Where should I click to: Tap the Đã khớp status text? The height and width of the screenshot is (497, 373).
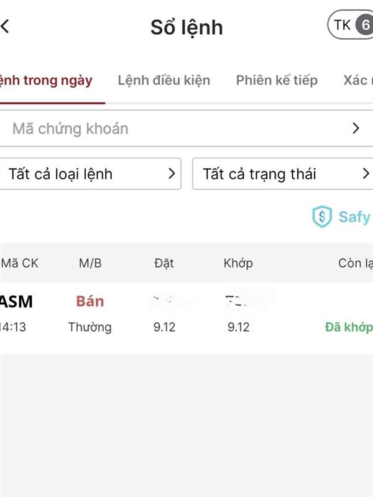[348, 327]
